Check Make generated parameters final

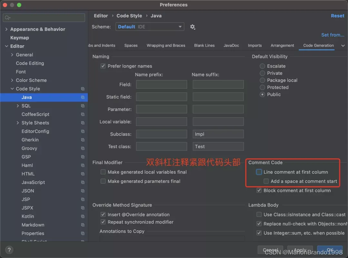[103, 181]
